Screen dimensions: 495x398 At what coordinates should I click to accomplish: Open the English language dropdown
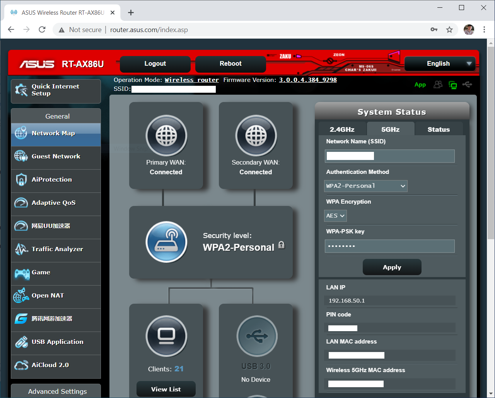pos(440,64)
